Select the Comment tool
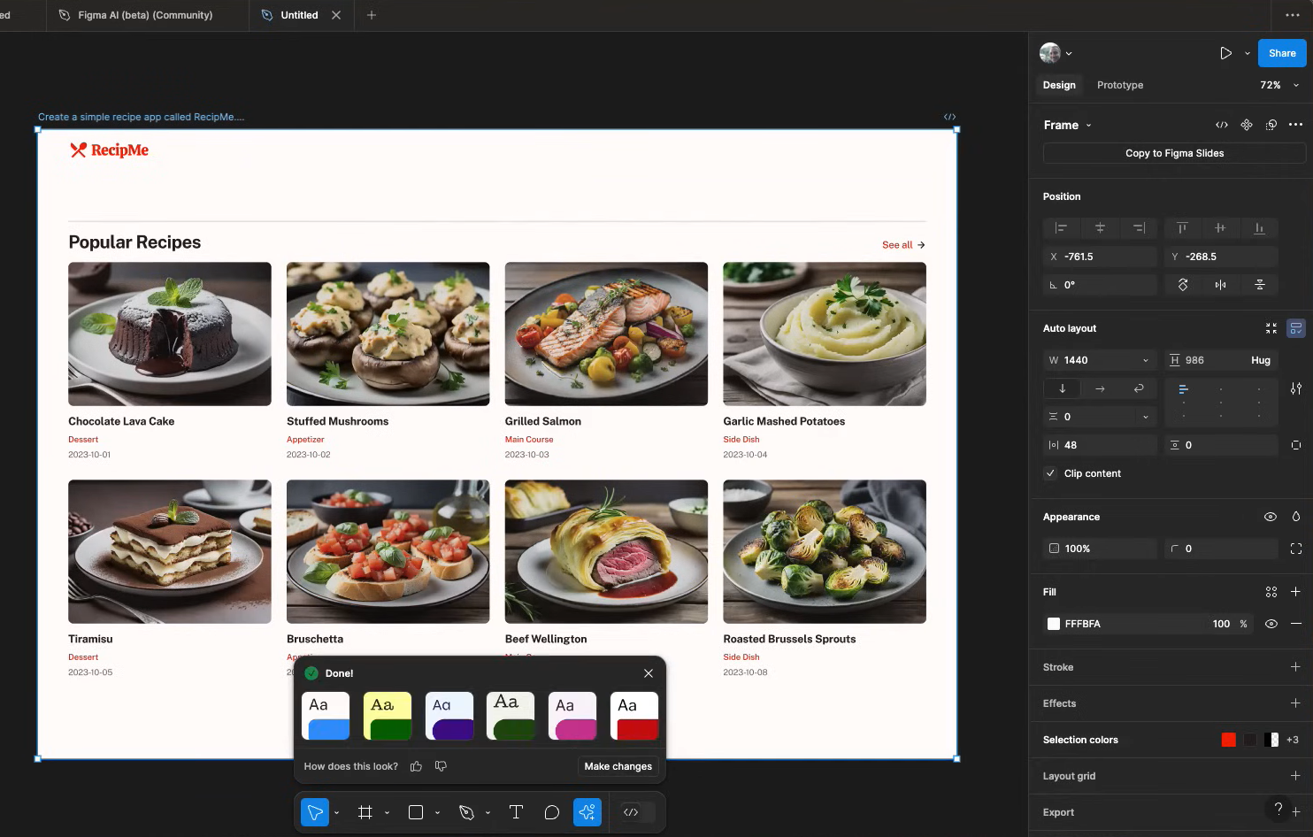The height and width of the screenshot is (837, 1313). [x=551, y=812]
